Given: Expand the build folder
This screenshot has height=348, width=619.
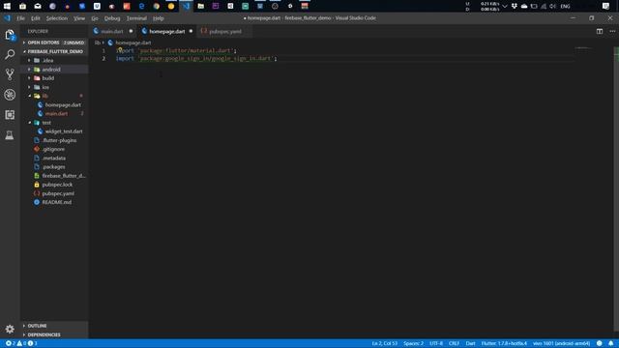Looking at the screenshot, I should pos(29,78).
